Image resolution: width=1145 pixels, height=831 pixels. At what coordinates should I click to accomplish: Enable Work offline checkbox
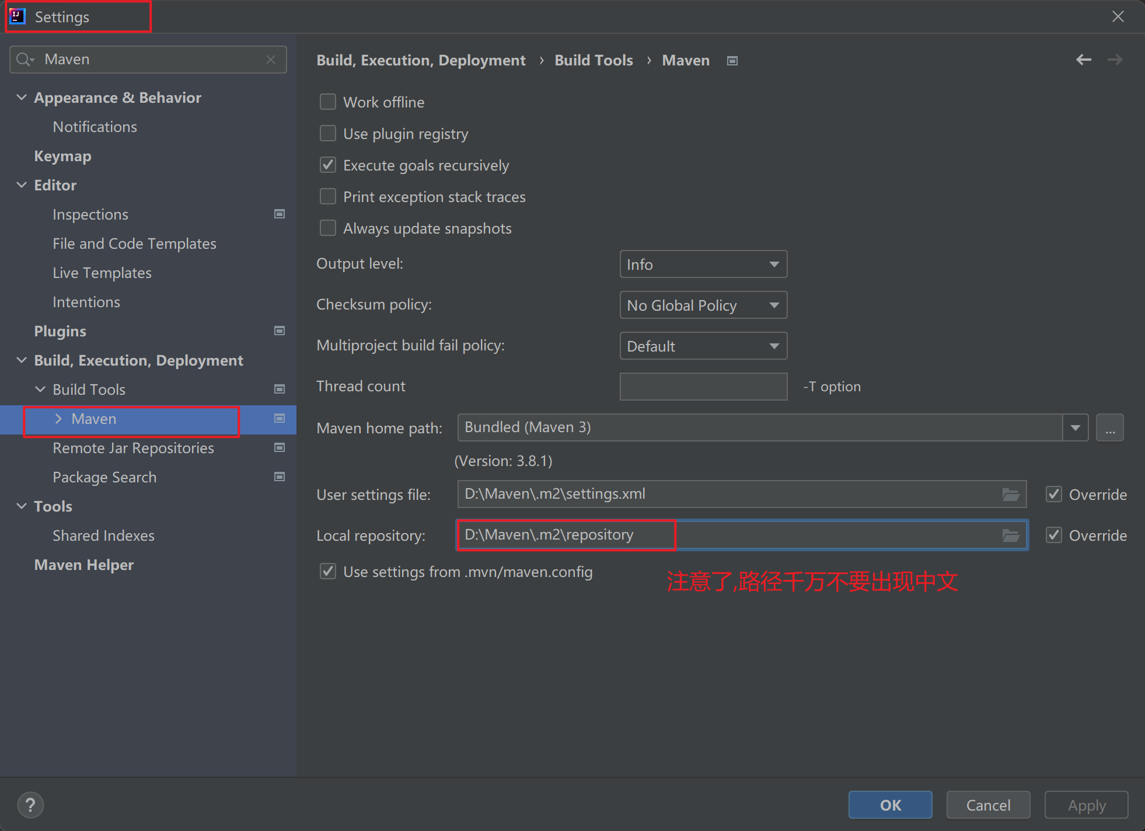[x=328, y=102]
